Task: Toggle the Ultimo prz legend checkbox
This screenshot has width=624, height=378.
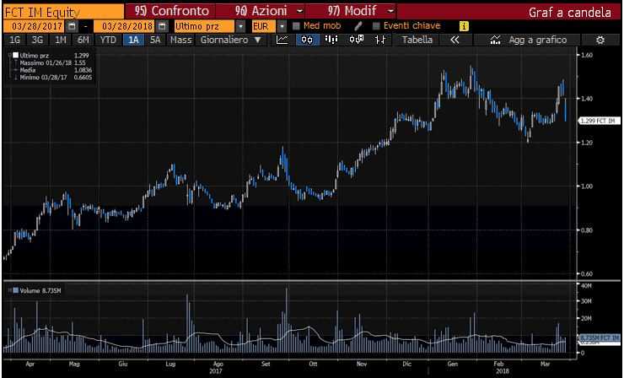Action: tap(14, 55)
